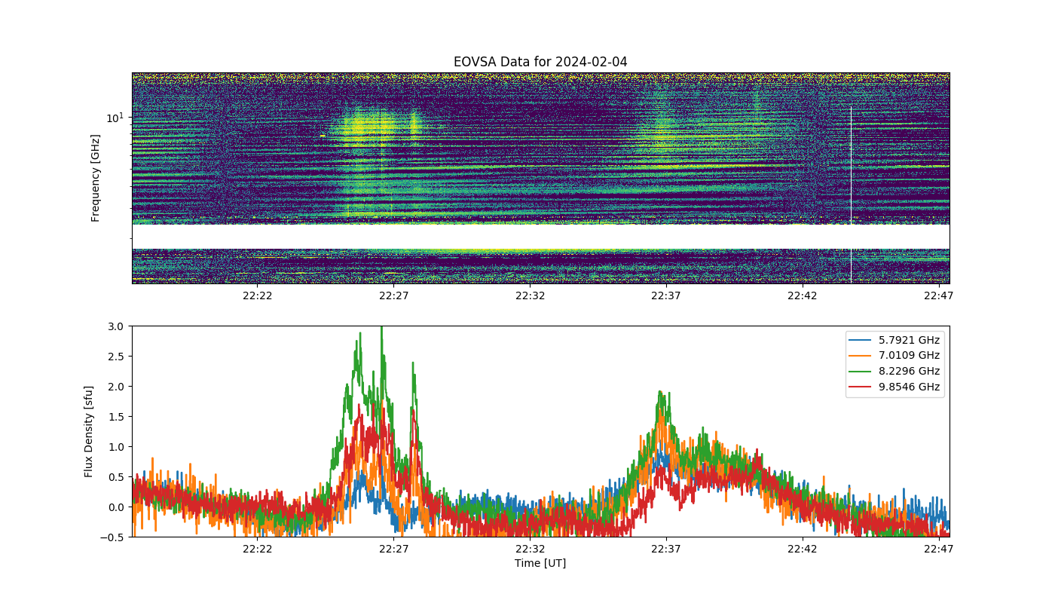This screenshot has height=603, width=1055.
Task: Click the Flux Density [sfu] axis label
Action: tap(89, 431)
